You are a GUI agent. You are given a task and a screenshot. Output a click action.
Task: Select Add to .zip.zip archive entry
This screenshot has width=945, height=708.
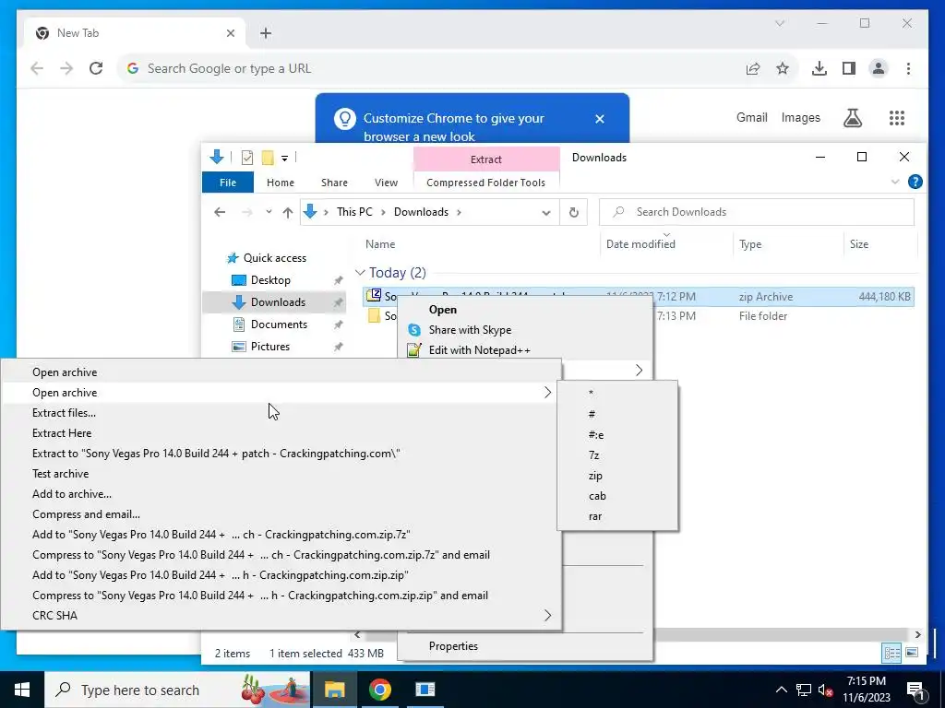point(281,575)
